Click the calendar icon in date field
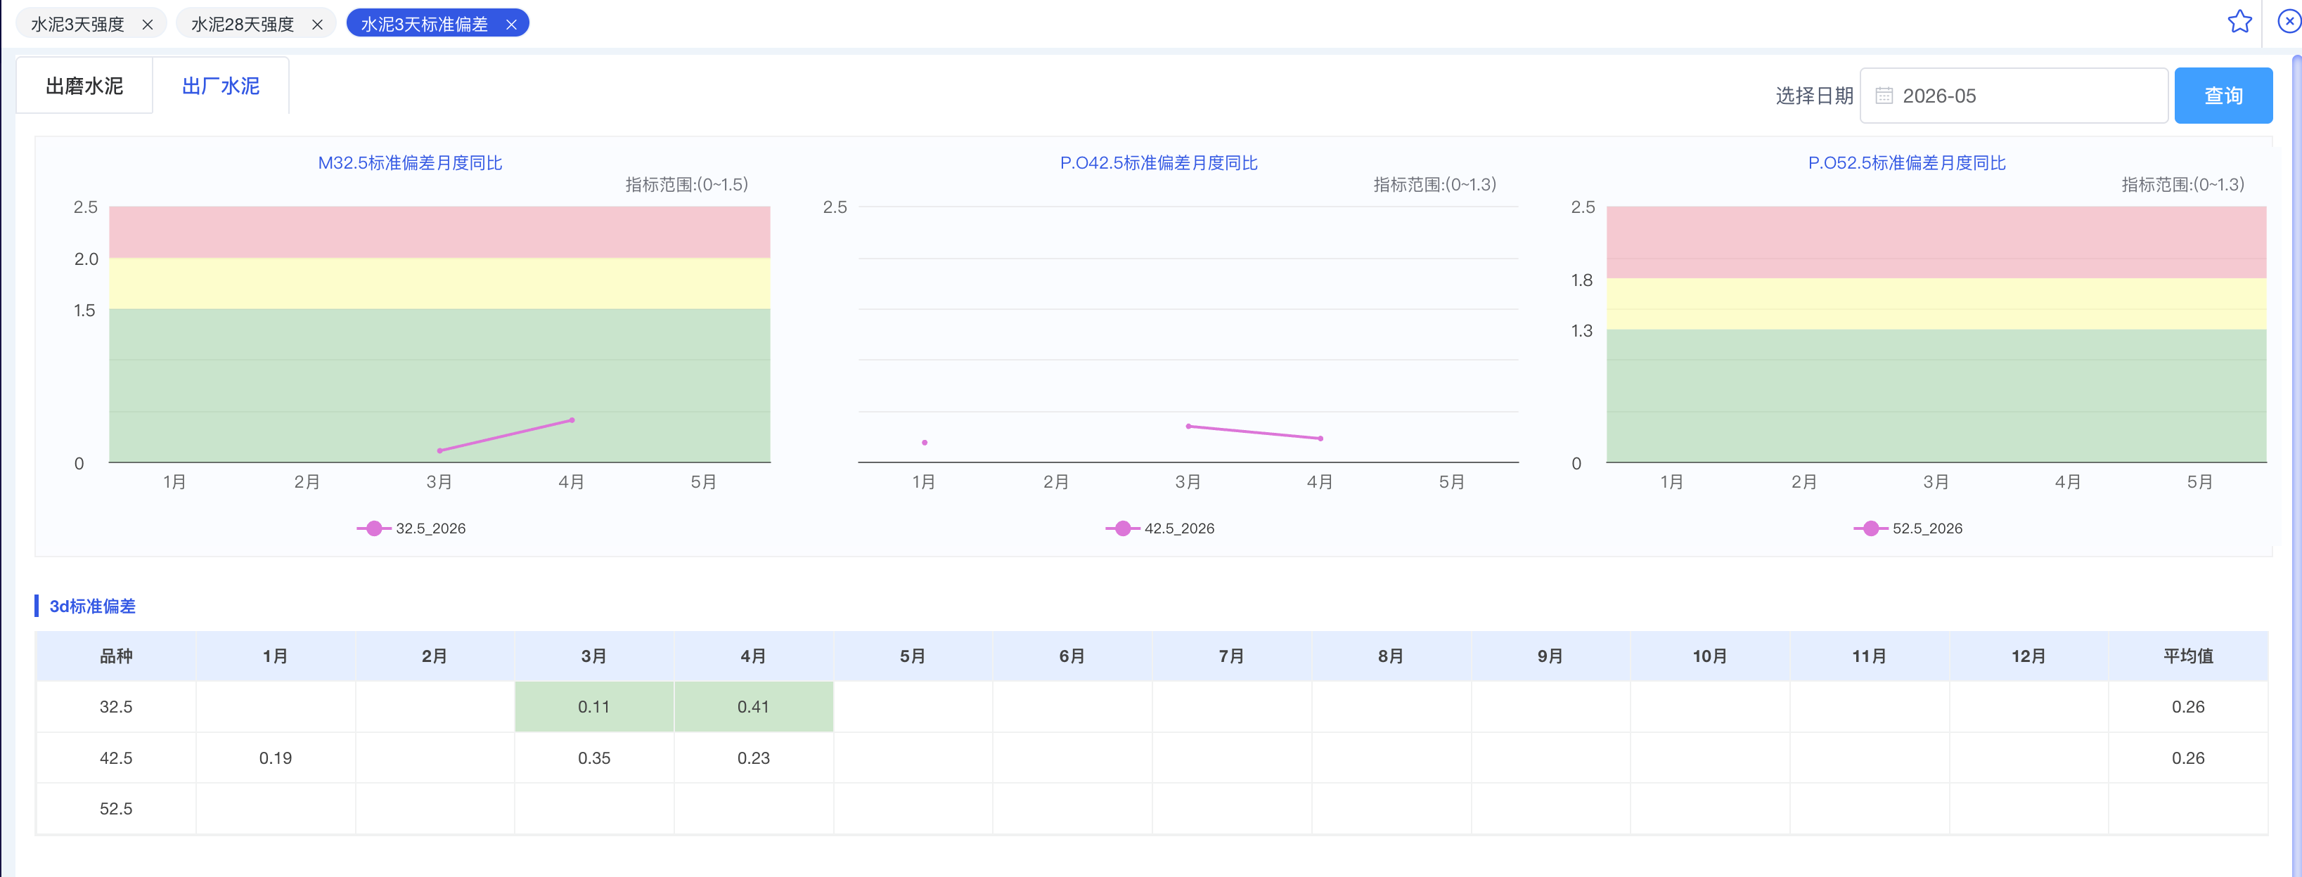The height and width of the screenshot is (877, 2302). [1883, 96]
